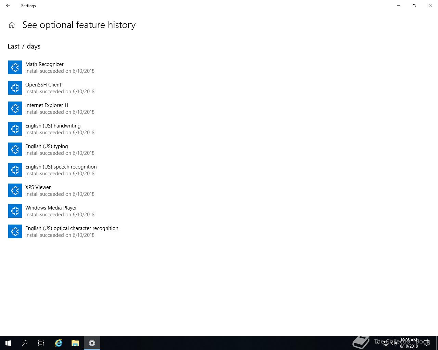Image resolution: width=438 pixels, height=350 pixels.
Task: Select the Windows Media Player feature icon
Action: (x=15, y=211)
